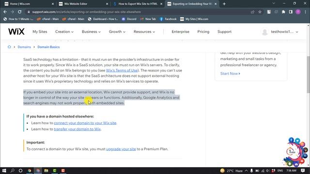Open a new browser tab
This screenshot has height=174, width=310.
(224, 4)
